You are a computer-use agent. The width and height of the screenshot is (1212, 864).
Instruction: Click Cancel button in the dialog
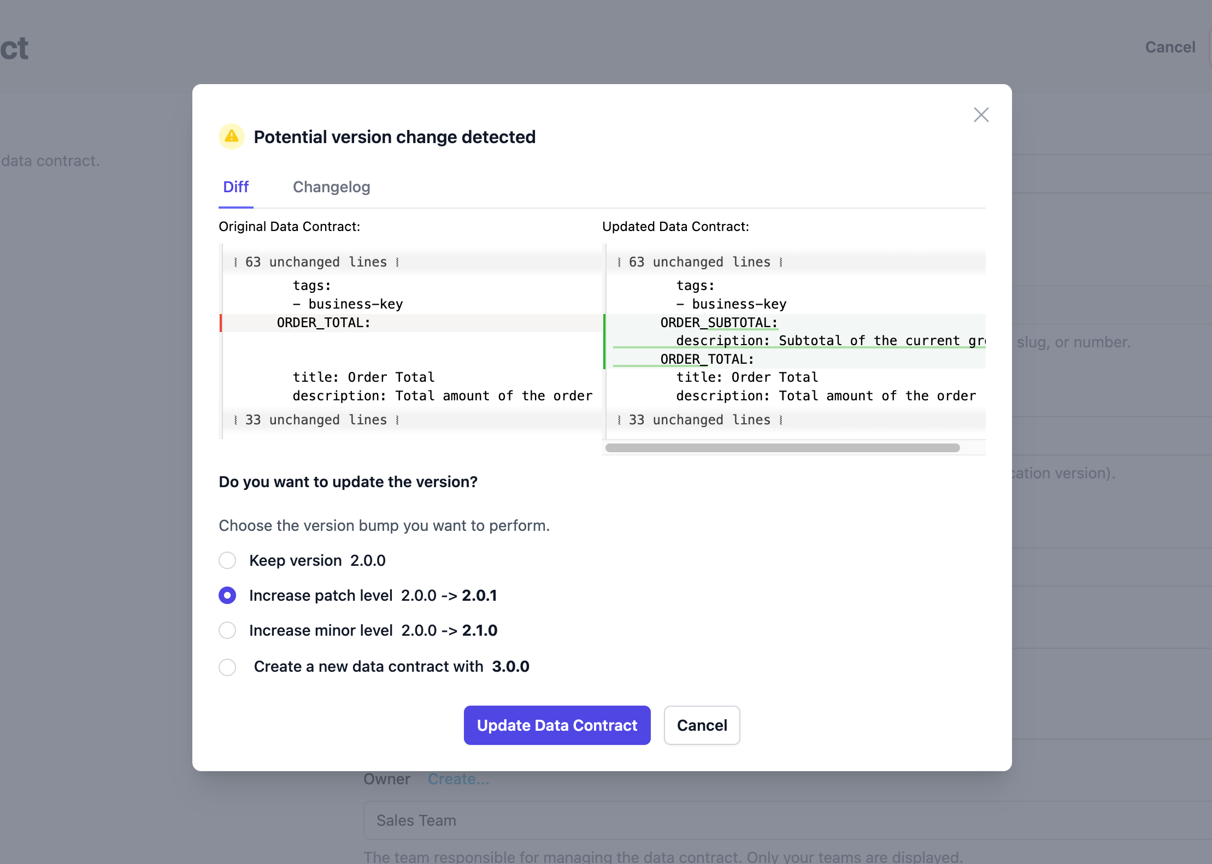tap(702, 725)
